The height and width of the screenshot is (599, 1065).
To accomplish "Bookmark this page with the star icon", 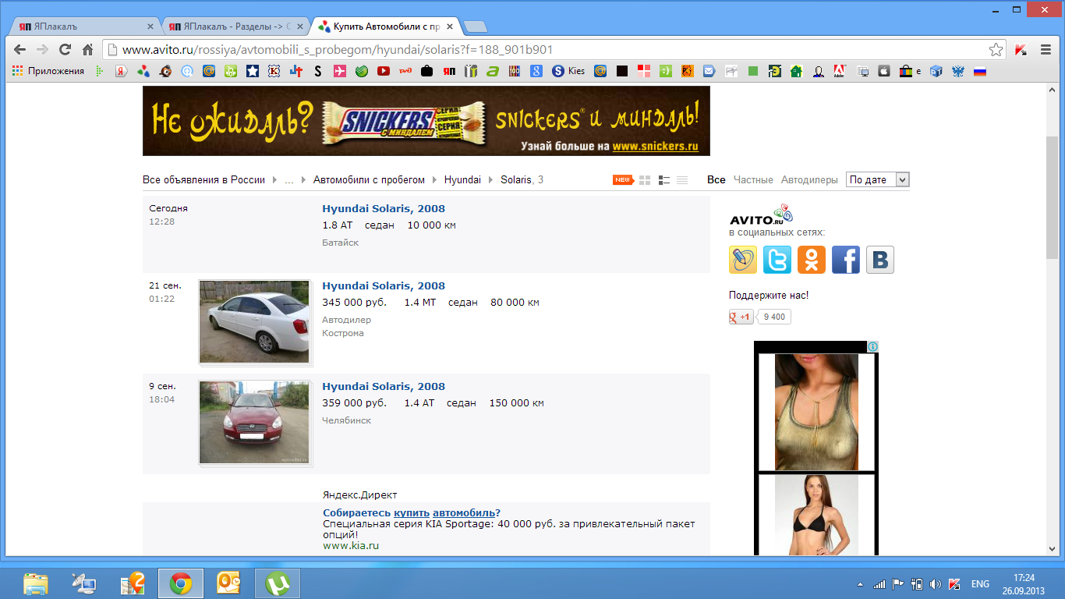I will tap(996, 50).
